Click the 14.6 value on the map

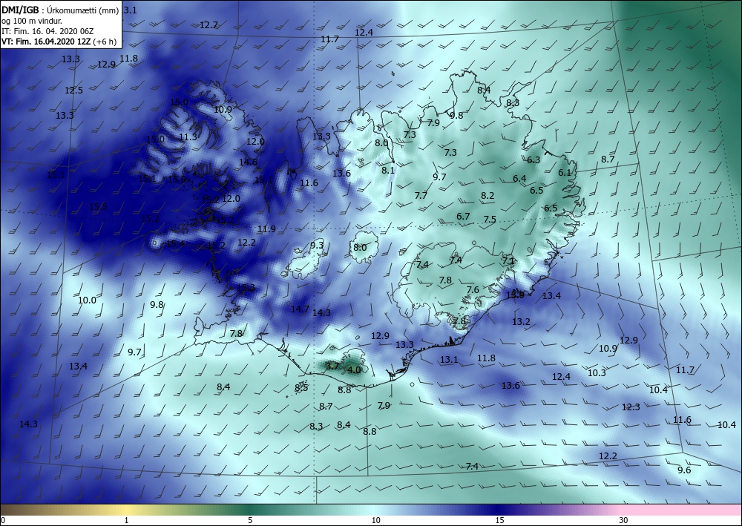[x=248, y=162]
